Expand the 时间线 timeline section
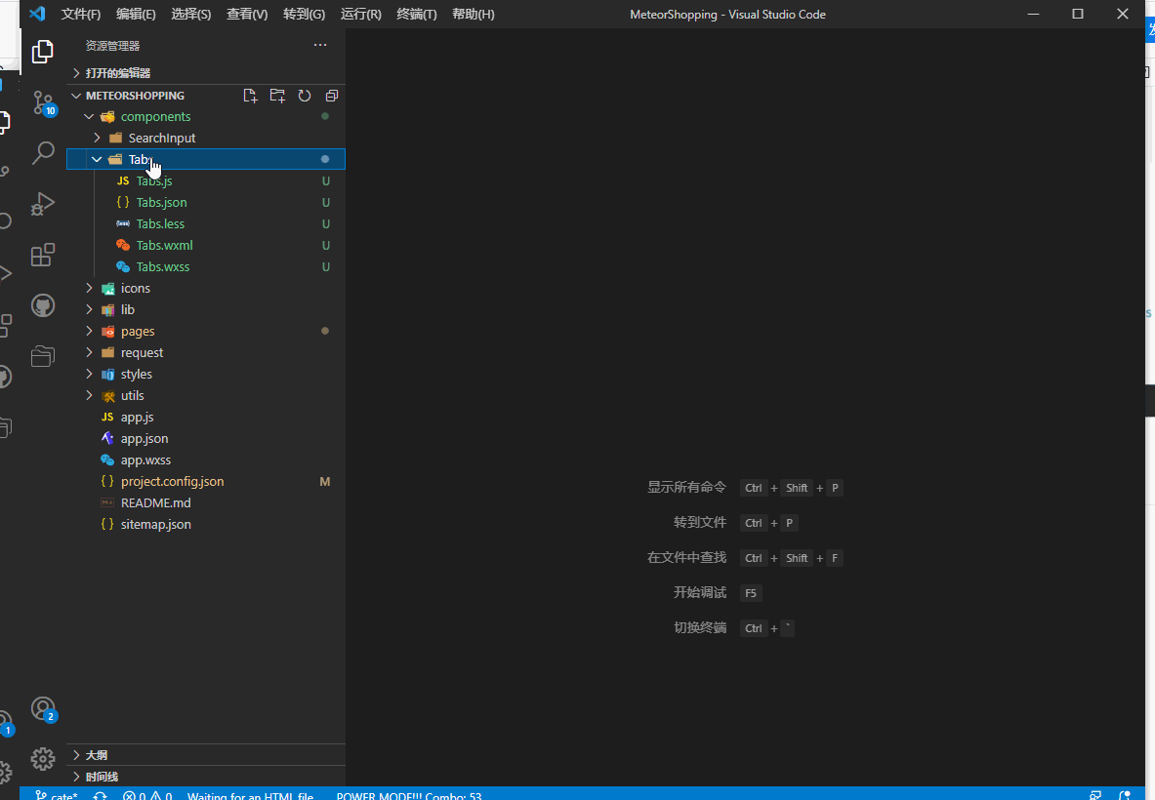 [205, 777]
